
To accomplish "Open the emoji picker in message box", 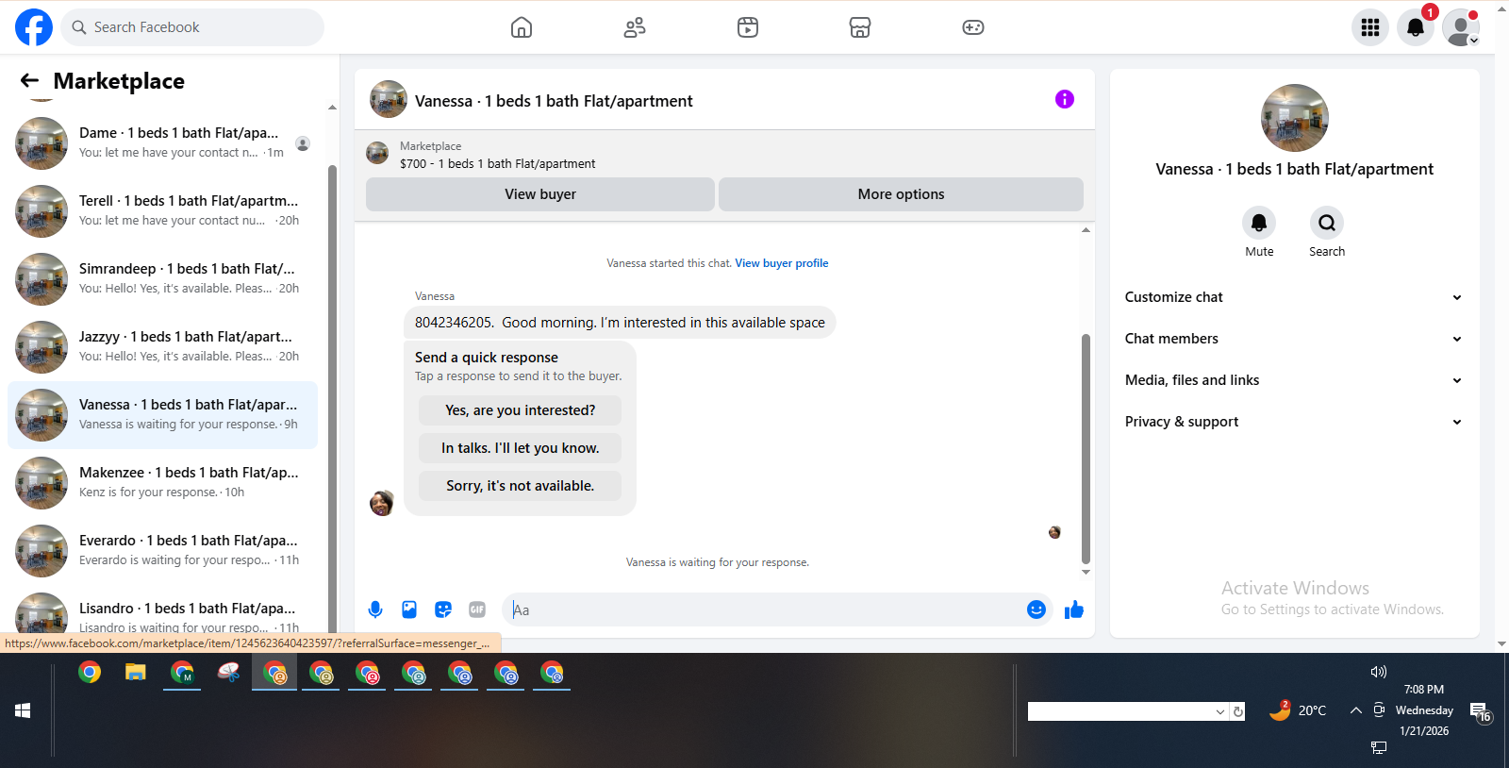I will point(1036,609).
